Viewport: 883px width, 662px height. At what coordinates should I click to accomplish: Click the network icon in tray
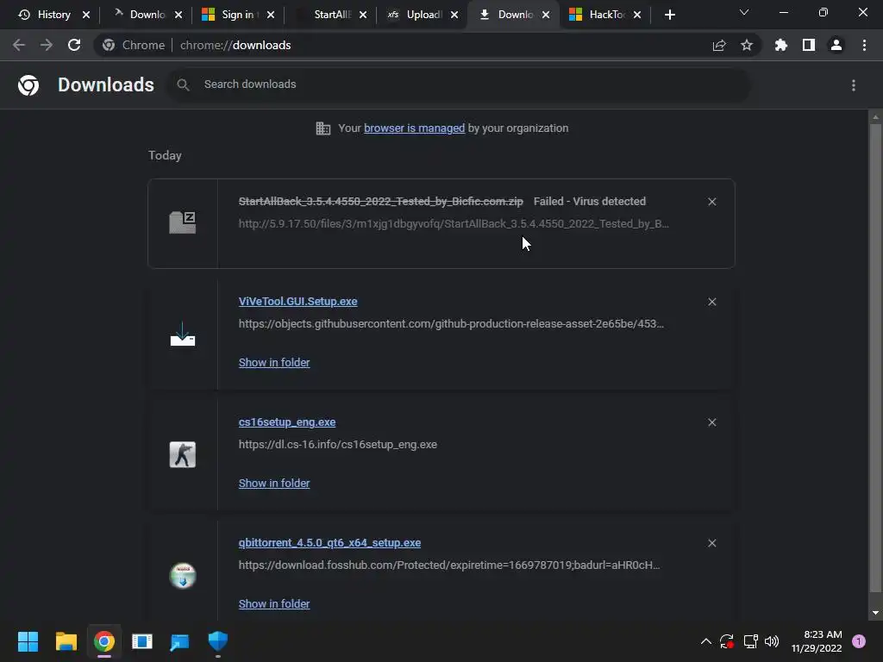(x=751, y=641)
